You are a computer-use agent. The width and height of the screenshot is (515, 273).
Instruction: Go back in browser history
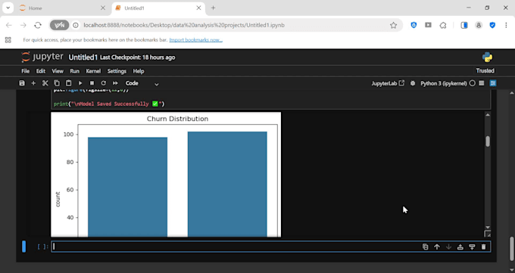click(9, 25)
